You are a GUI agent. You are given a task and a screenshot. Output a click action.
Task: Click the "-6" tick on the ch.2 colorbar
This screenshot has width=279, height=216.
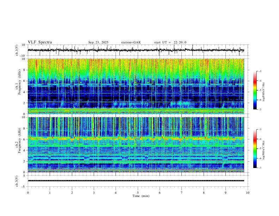pos(260,158)
